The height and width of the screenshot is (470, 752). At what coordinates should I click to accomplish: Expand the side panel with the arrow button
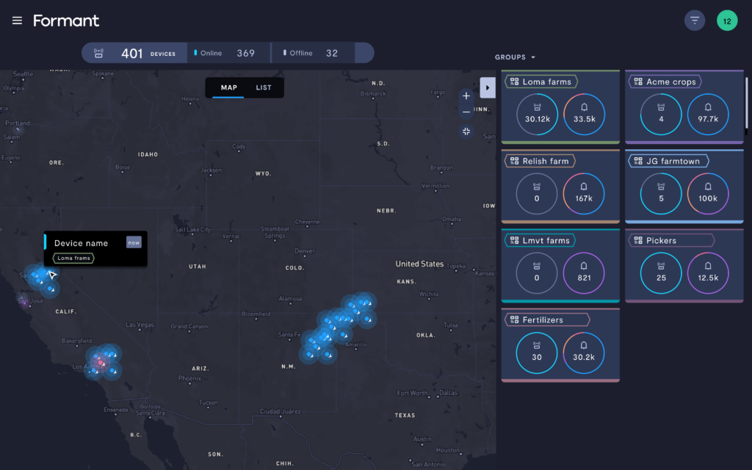tap(488, 87)
